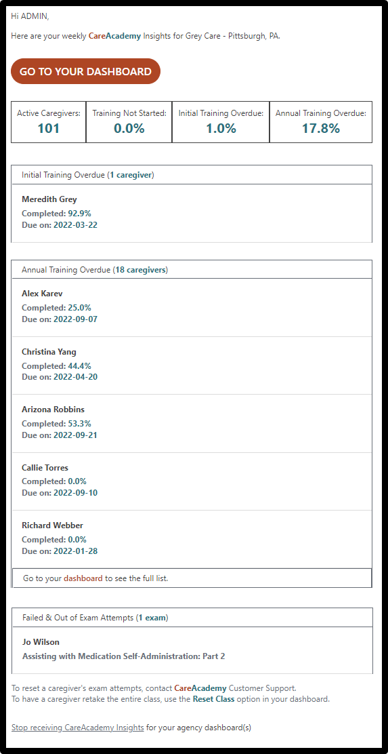Select Christina Yang's entry

[192, 365]
